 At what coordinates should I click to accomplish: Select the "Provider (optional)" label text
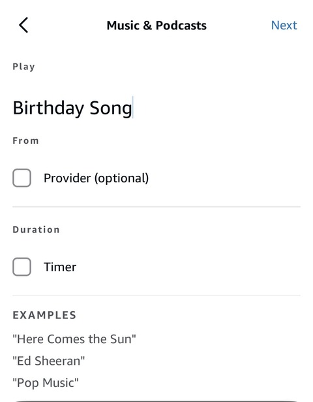pyautogui.click(x=96, y=178)
